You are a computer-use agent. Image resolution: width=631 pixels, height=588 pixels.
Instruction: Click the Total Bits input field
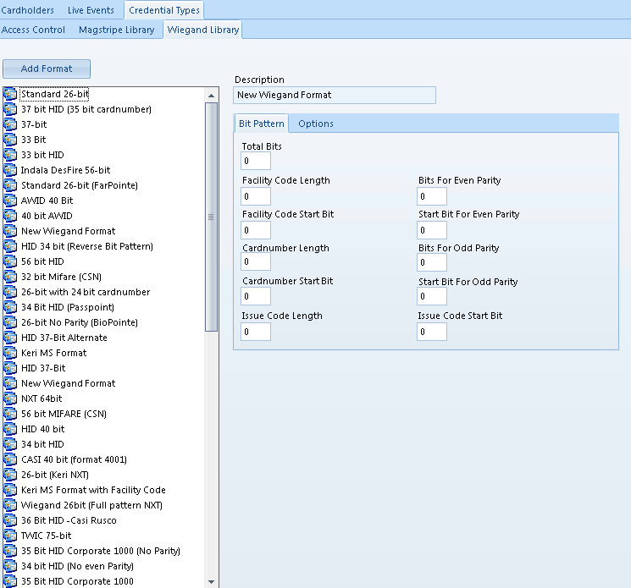point(256,162)
